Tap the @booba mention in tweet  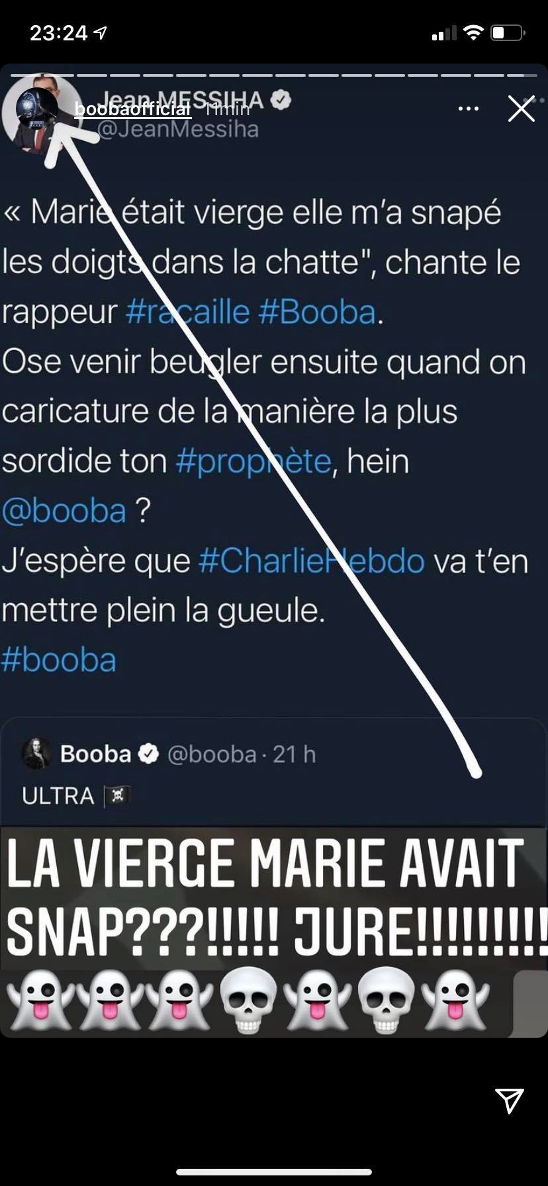pos(64,510)
